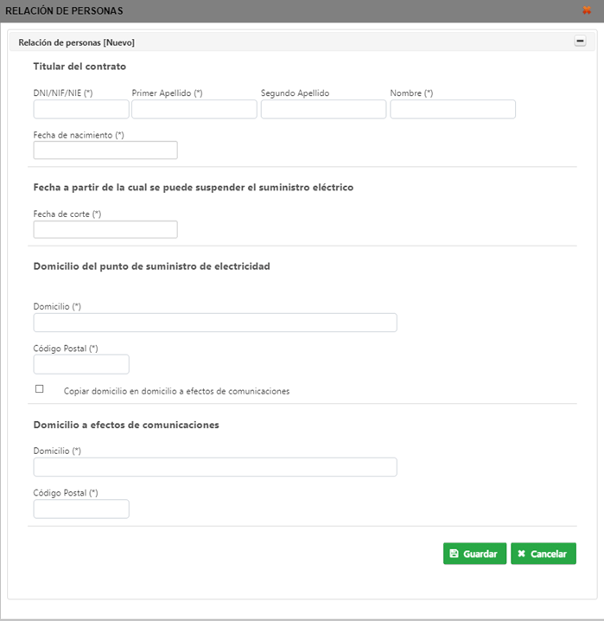Focus the Nombre input field
This screenshot has width=604, height=621.
[x=453, y=109]
